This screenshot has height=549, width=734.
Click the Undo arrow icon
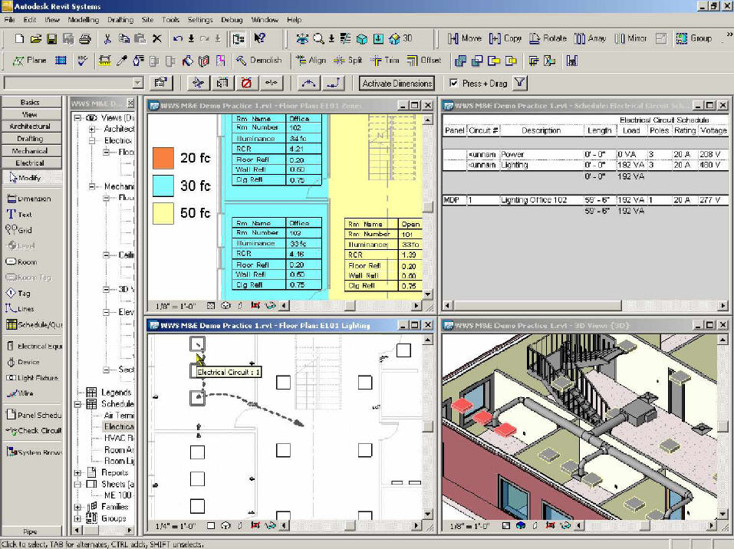(177, 38)
